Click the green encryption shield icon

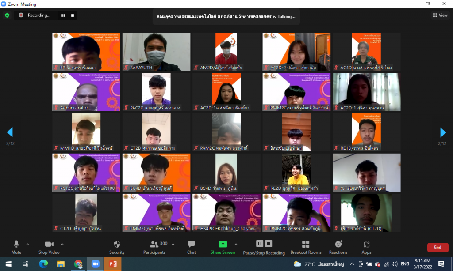[x=7, y=15]
